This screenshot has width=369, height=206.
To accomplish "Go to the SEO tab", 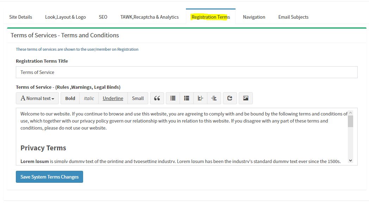I will tap(103, 17).
